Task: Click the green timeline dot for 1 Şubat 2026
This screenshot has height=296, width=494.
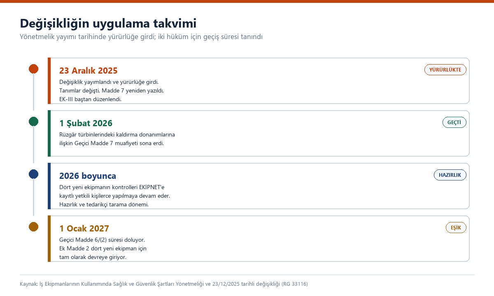Action: click(x=33, y=122)
